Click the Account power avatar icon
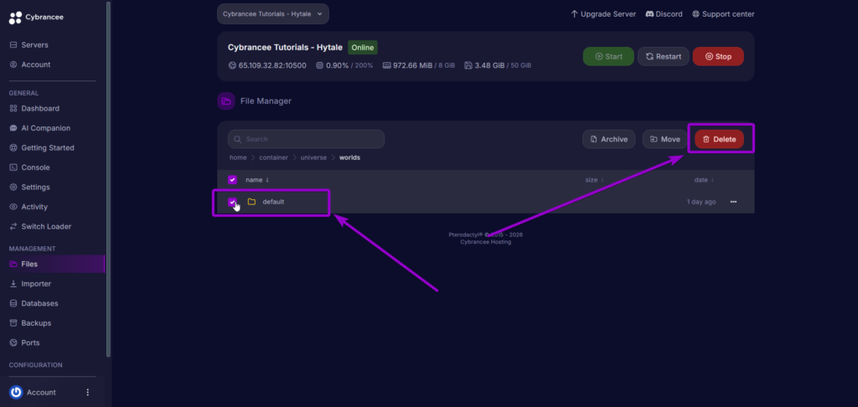The height and width of the screenshot is (407, 858). 15,392
